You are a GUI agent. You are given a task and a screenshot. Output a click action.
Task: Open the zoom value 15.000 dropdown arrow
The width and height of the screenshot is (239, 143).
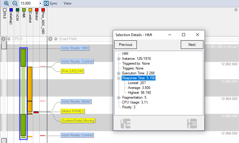(40, 3)
